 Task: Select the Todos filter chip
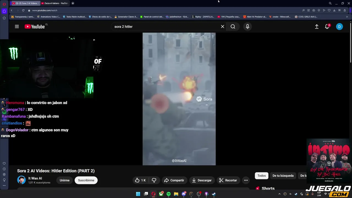[x=262, y=175]
